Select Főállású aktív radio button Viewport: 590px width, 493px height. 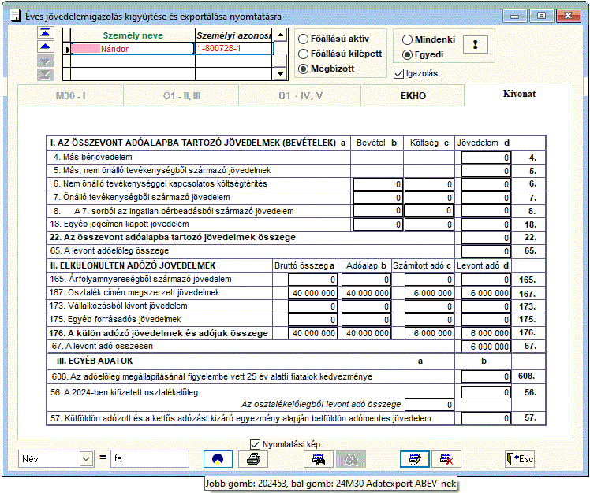coord(303,39)
